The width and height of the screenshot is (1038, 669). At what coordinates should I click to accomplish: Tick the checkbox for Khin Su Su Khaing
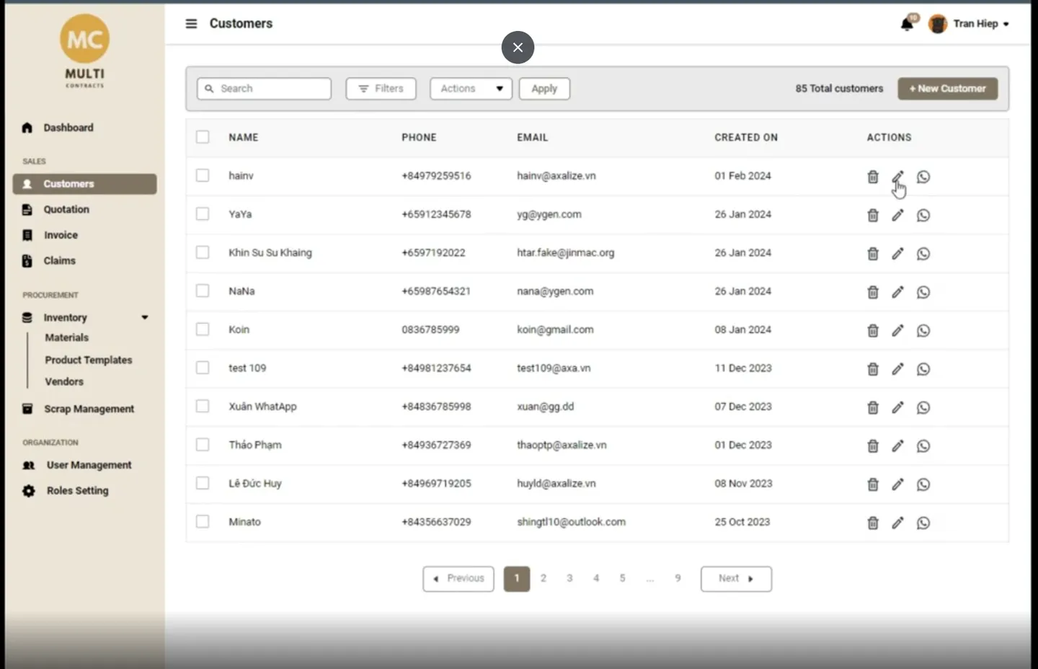[x=203, y=252]
